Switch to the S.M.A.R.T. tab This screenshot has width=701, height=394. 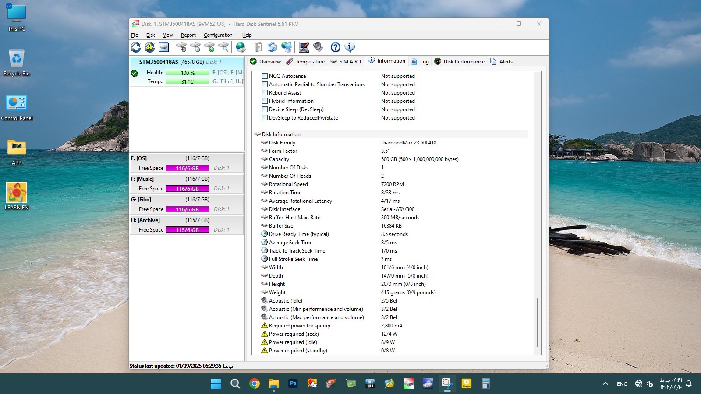click(347, 62)
